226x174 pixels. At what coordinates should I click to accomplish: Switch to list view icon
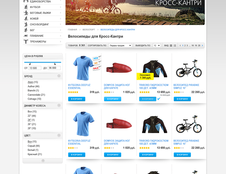coord(175,45)
